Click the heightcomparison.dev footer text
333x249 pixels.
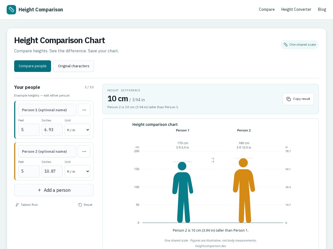coord(211,246)
